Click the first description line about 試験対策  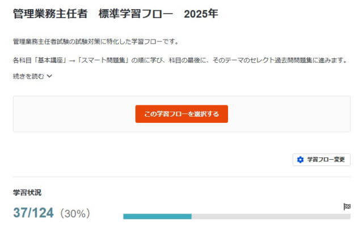pos(95,41)
